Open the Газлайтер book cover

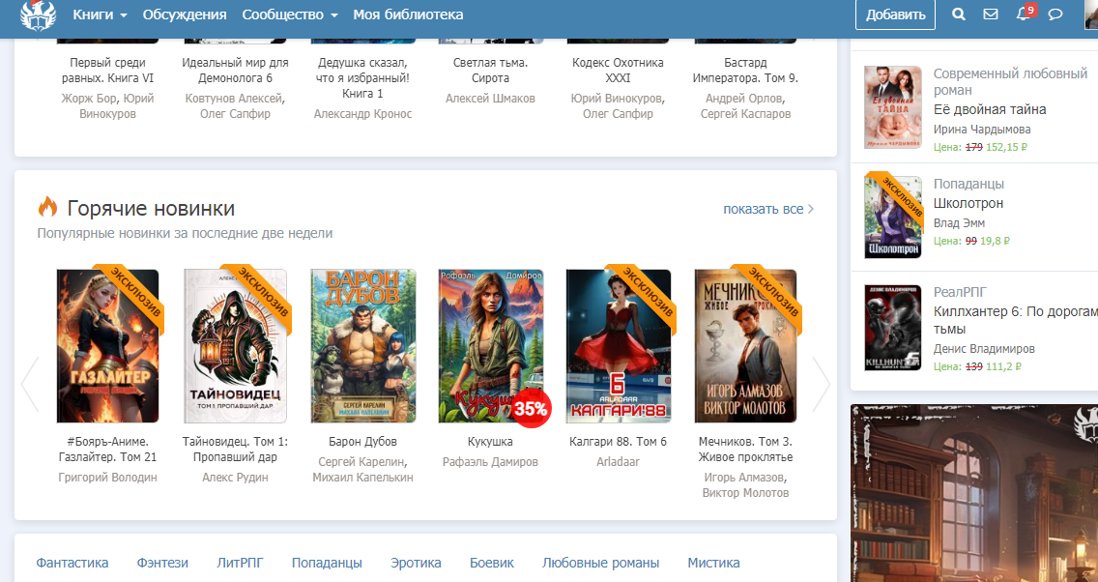[x=108, y=346]
